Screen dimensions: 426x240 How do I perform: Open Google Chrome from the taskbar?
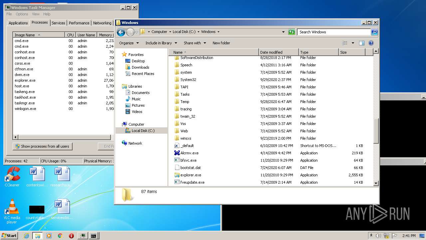(60, 236)
